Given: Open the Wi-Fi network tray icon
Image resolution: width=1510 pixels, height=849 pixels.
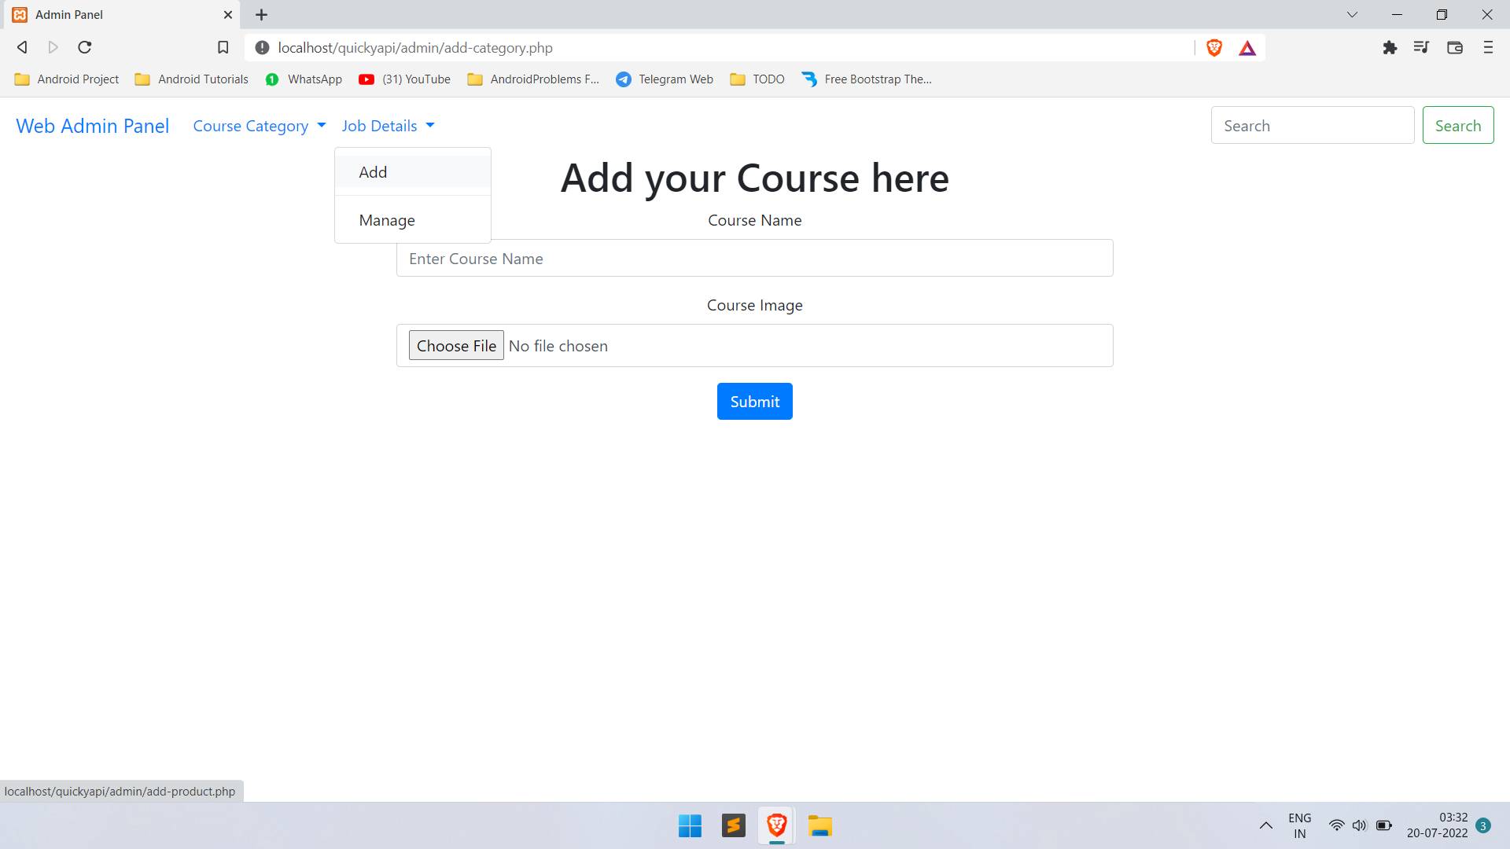Looking at the screenshot, I should click(1336, 825).
